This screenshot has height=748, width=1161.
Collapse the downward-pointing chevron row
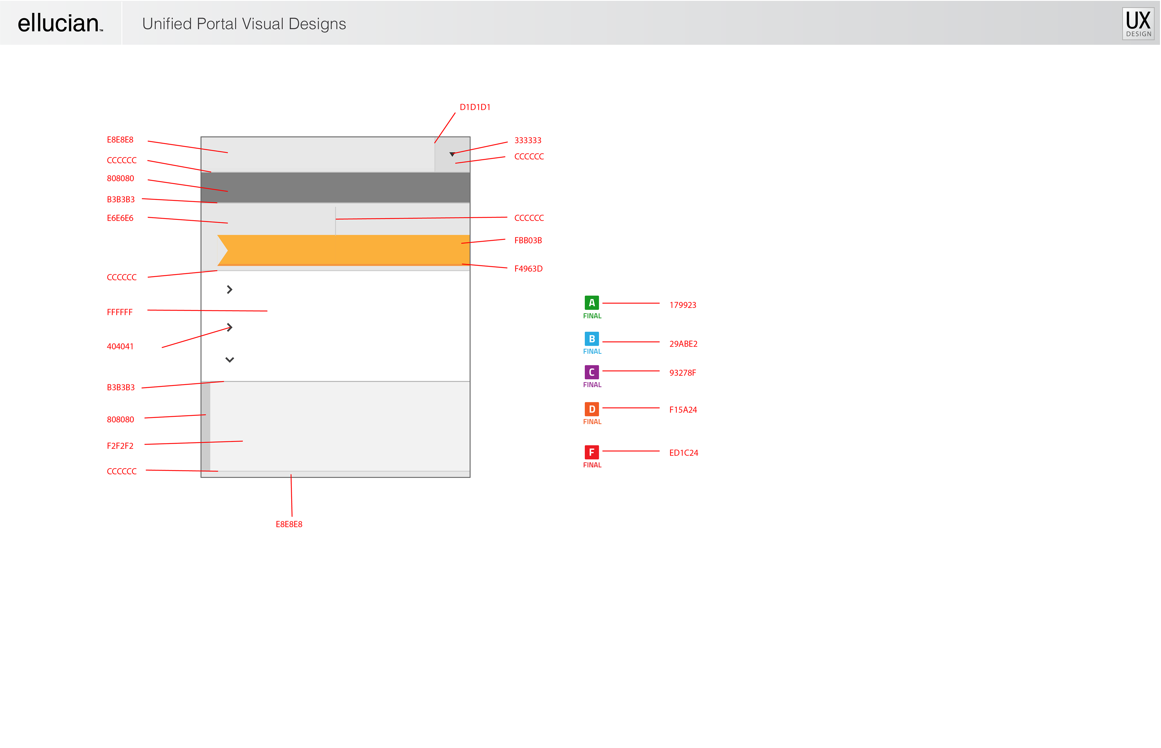tap(229, 360)
